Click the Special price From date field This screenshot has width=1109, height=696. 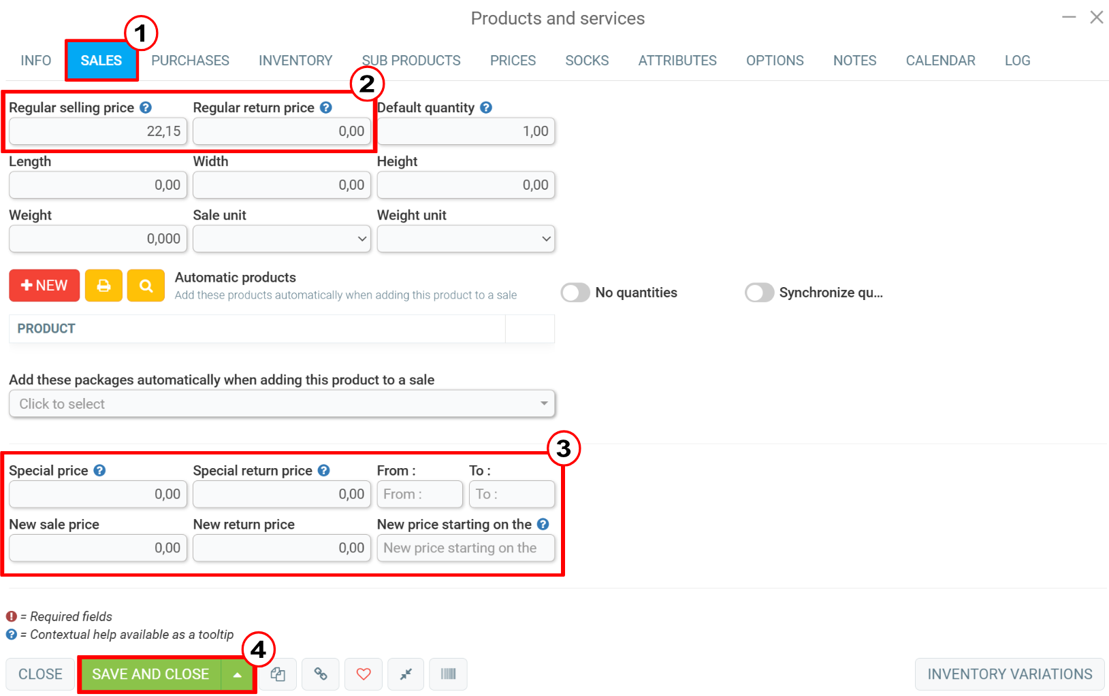(x=420, y=494)
